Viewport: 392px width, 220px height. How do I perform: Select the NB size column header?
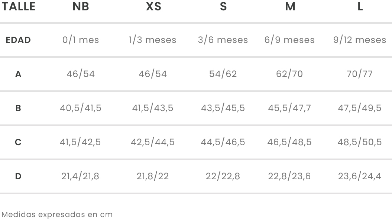click(x=81, y=6)
